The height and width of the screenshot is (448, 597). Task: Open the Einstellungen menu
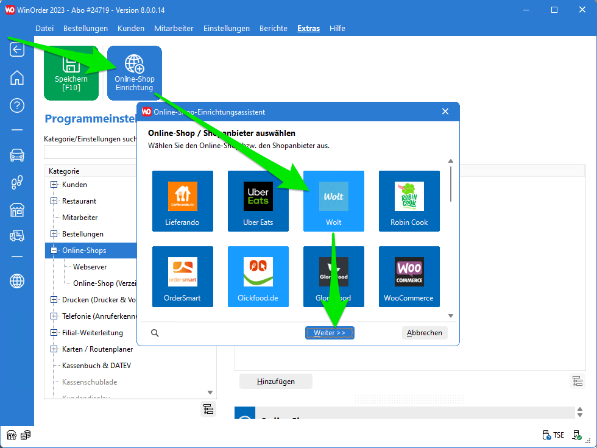coord(227,29)
